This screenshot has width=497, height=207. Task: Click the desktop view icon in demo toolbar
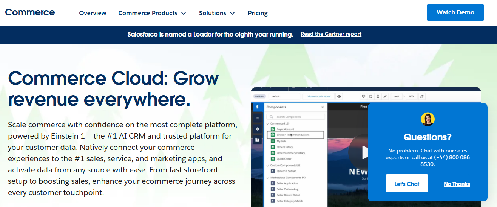[x=363, y=96]
